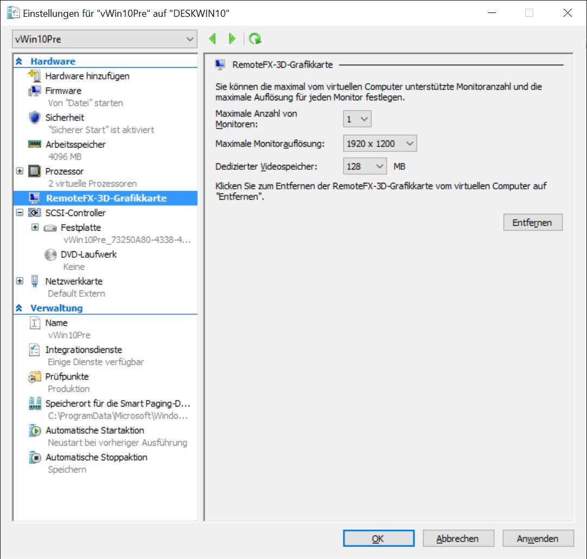This screenshot has width=587, height=559.
Task: Select the DVD-Laufwerk tree entry
Action: [89, 255]
